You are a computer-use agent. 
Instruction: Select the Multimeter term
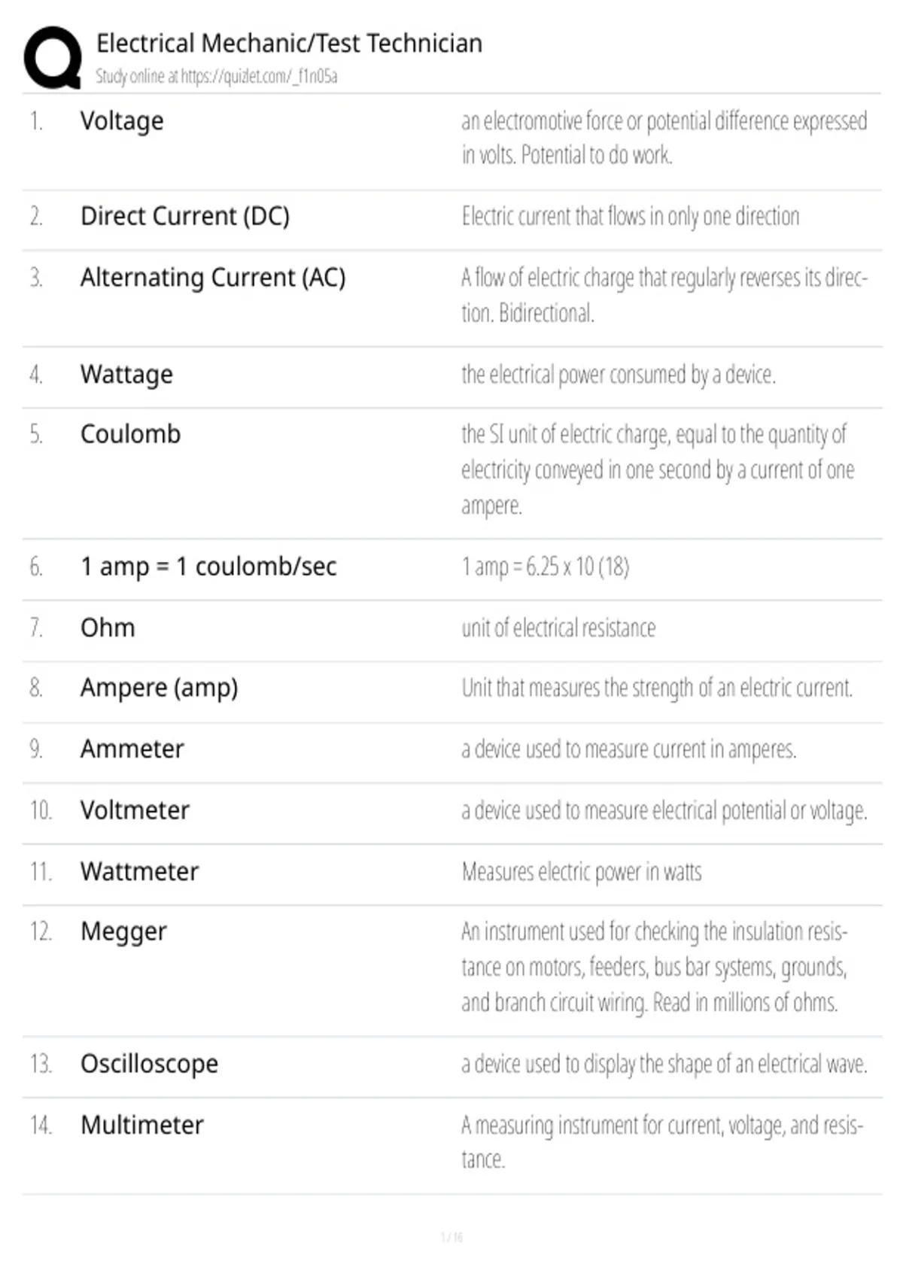[142, 1126]
